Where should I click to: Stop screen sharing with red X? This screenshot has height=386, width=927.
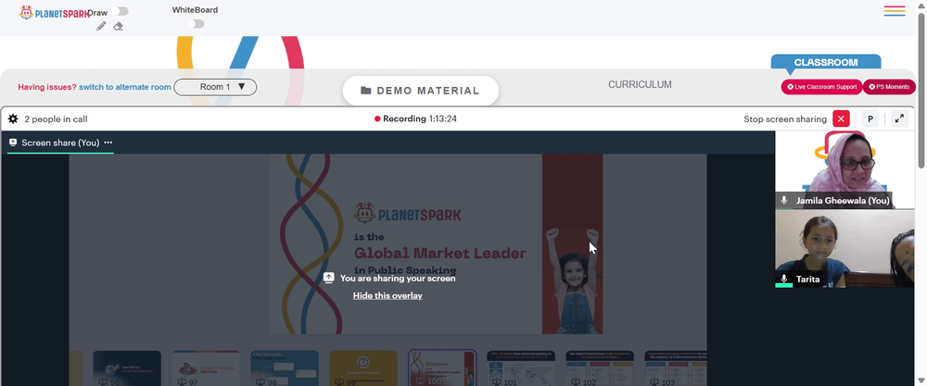[x=841, y=118]
